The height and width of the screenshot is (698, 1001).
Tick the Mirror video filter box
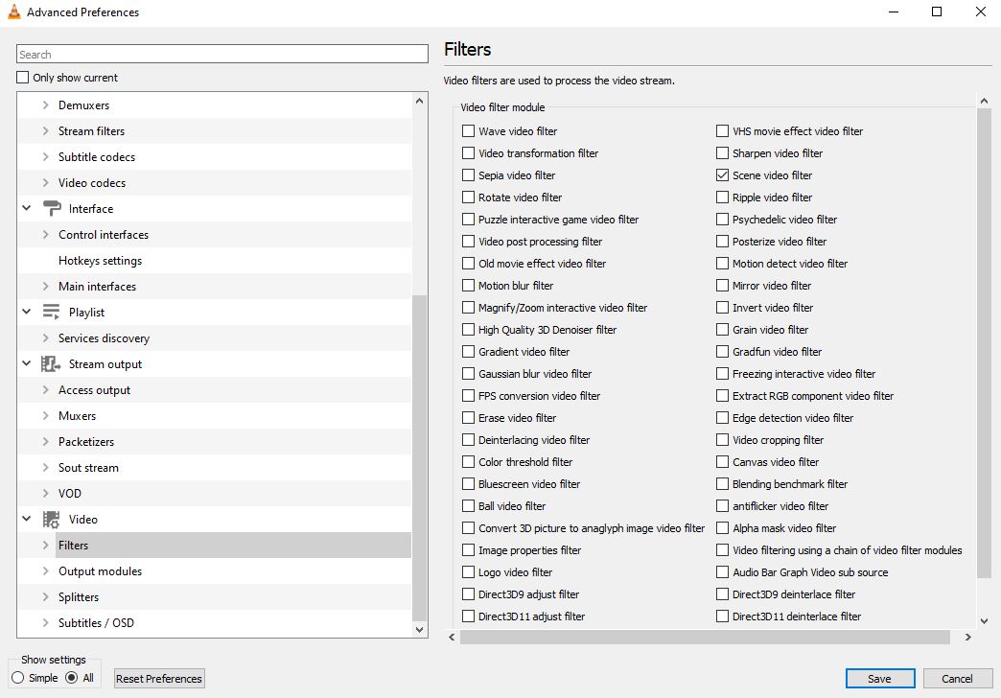click(x=722, y=286)
